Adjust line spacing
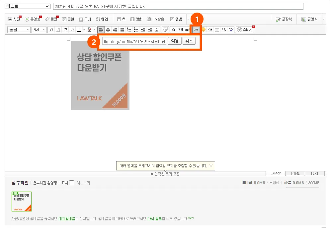 157,29
